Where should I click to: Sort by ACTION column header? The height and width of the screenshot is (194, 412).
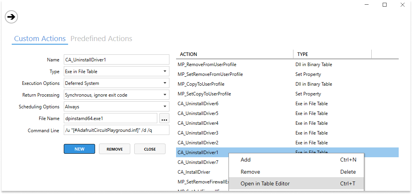(x=235, y=54)
